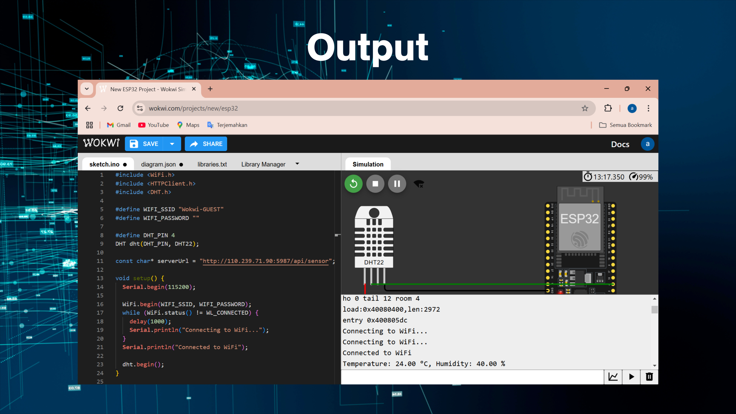Click the server URL string on line 11

[x=266, y=261]
